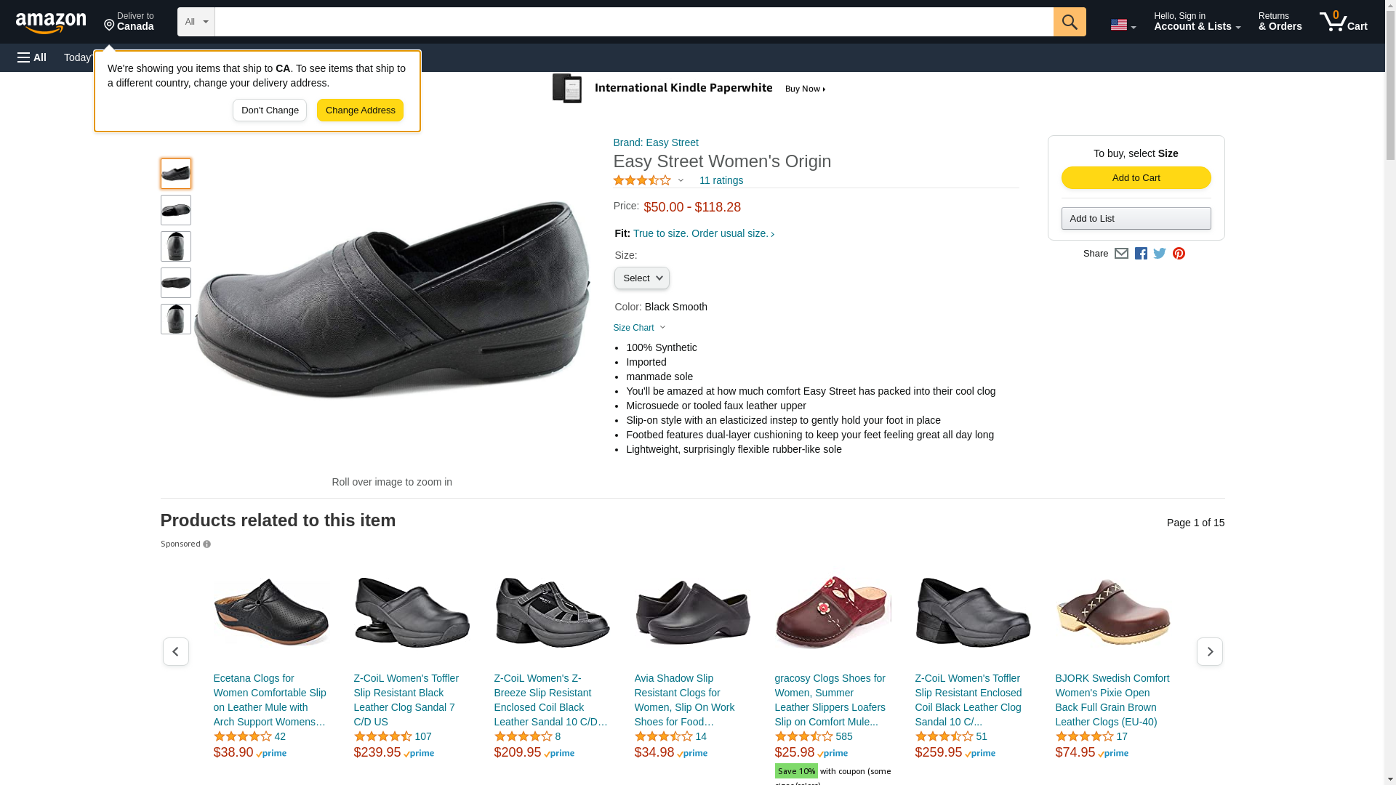Open the 11 ratings link
Viewport: 1396px width, 785px height.
[x=721, y=180]
